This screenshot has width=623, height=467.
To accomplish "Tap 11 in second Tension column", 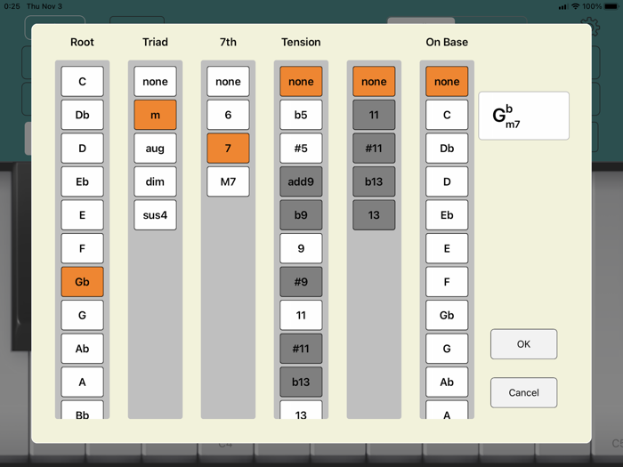I will click(374, 115).
